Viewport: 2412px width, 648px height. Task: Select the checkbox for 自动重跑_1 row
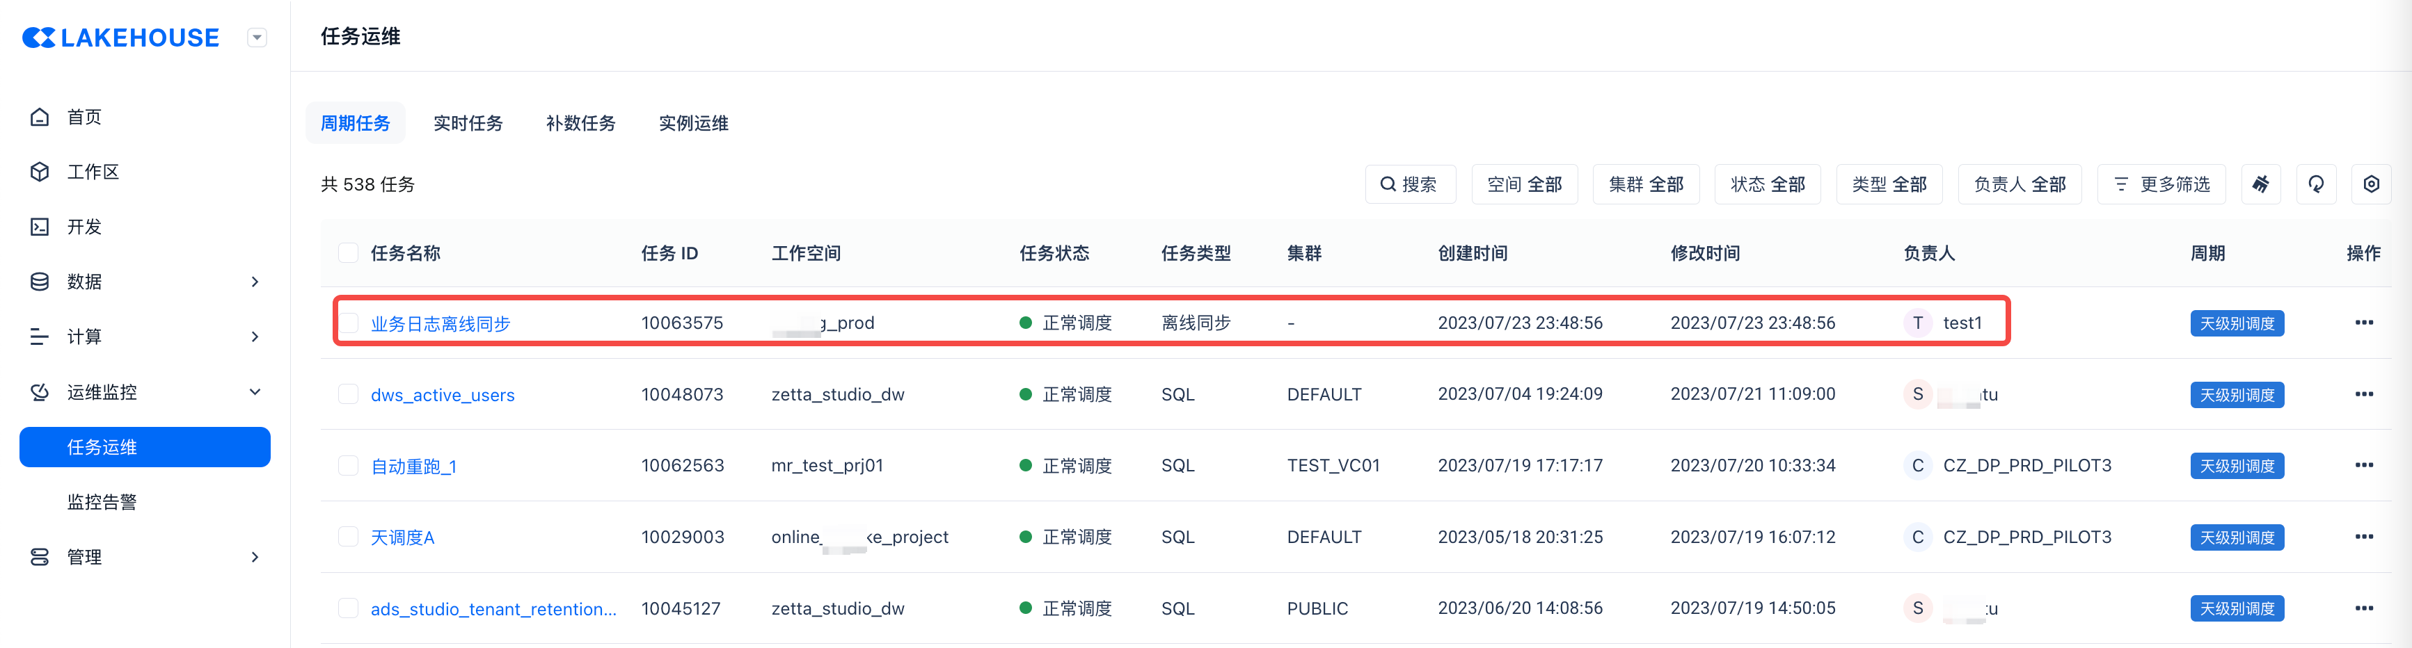pos(349,466)
